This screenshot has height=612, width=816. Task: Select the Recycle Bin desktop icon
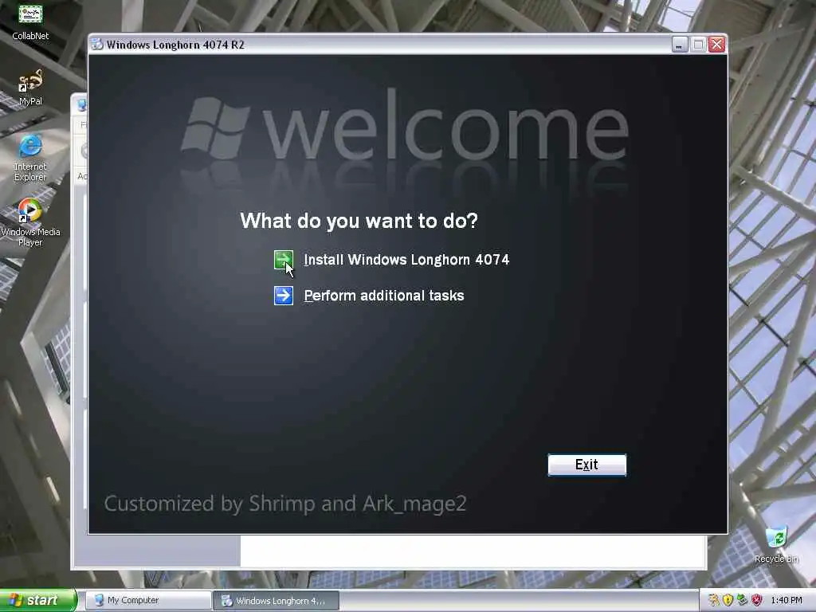coord(776,544)
